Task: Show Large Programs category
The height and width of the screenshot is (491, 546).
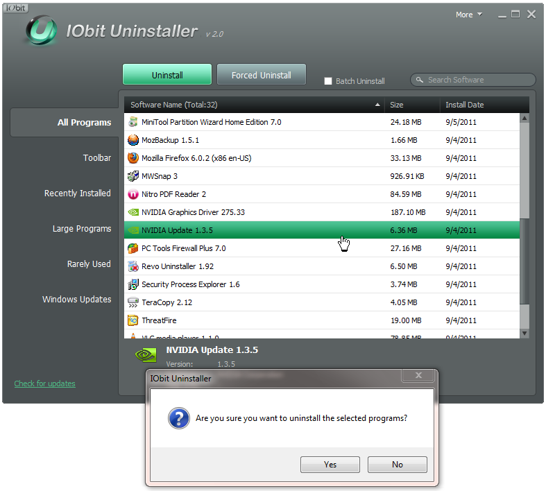Action: [x=82, y=229]
